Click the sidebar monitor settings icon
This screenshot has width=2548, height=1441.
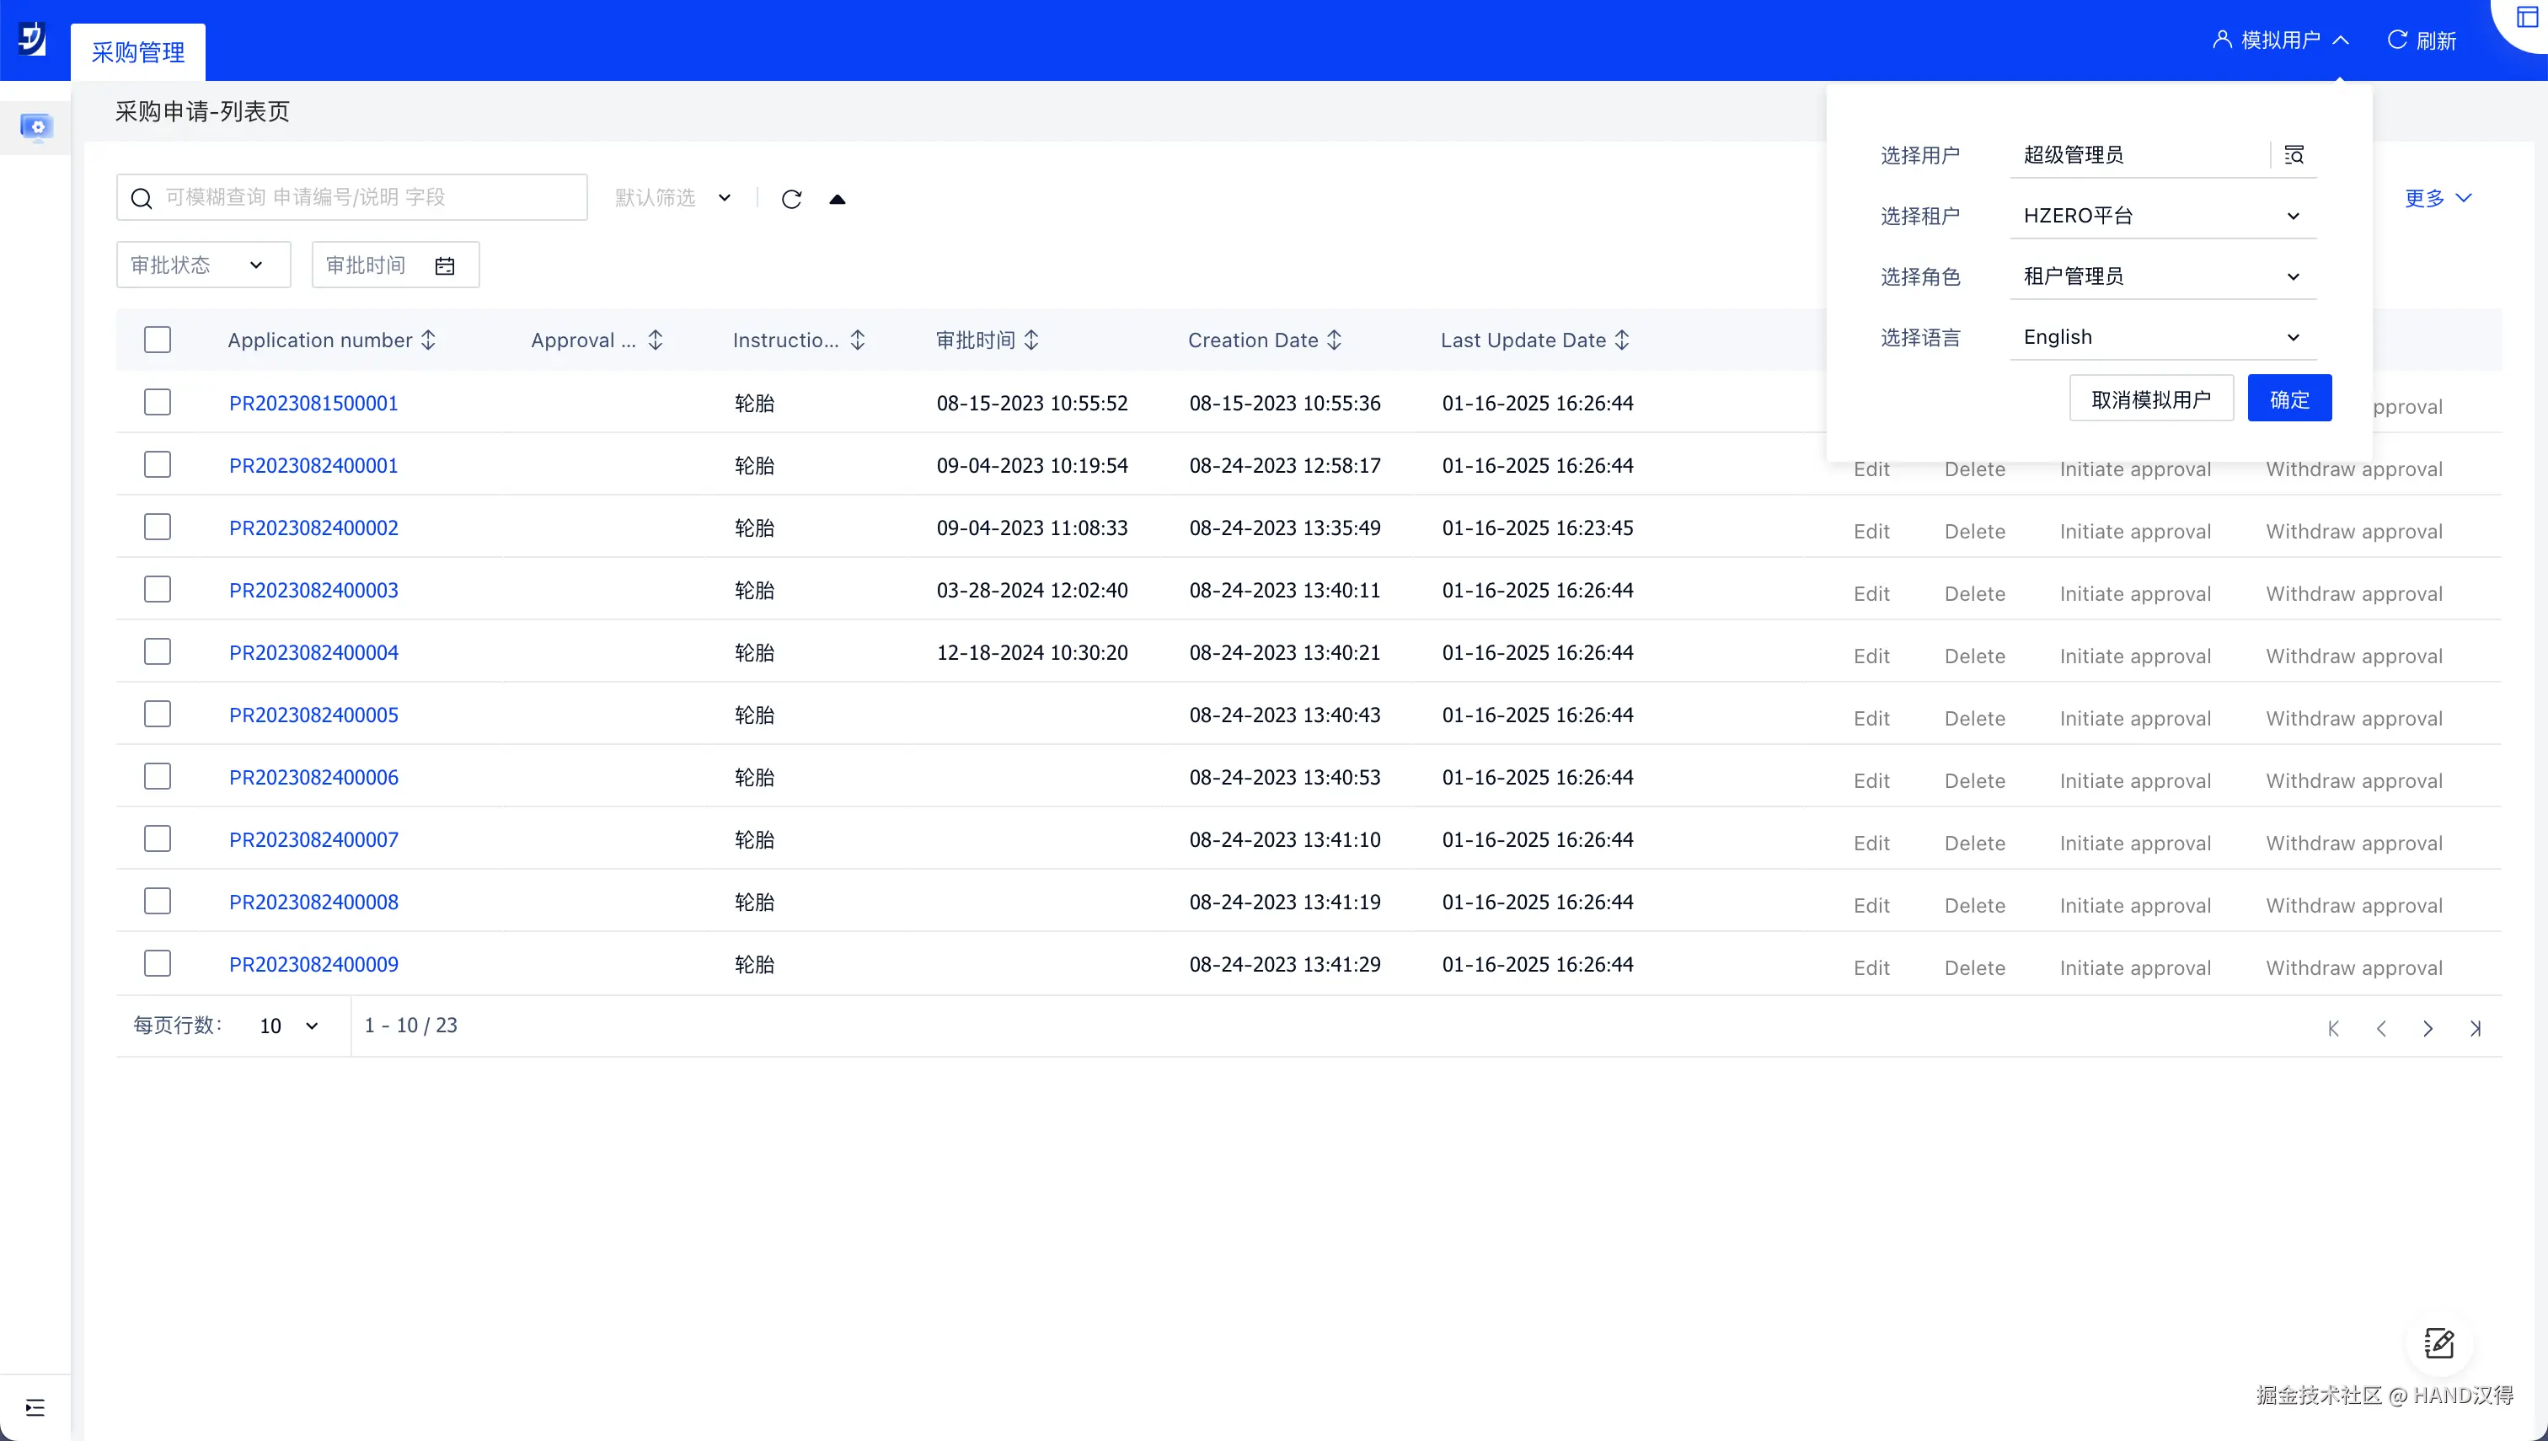click(x=36, y=126)
